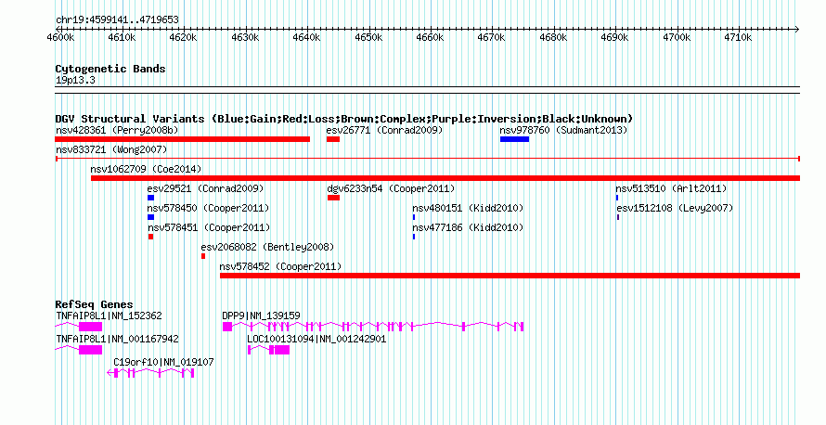
Task: Click the 4630k ruler tick label
Action: pos(245,38)
